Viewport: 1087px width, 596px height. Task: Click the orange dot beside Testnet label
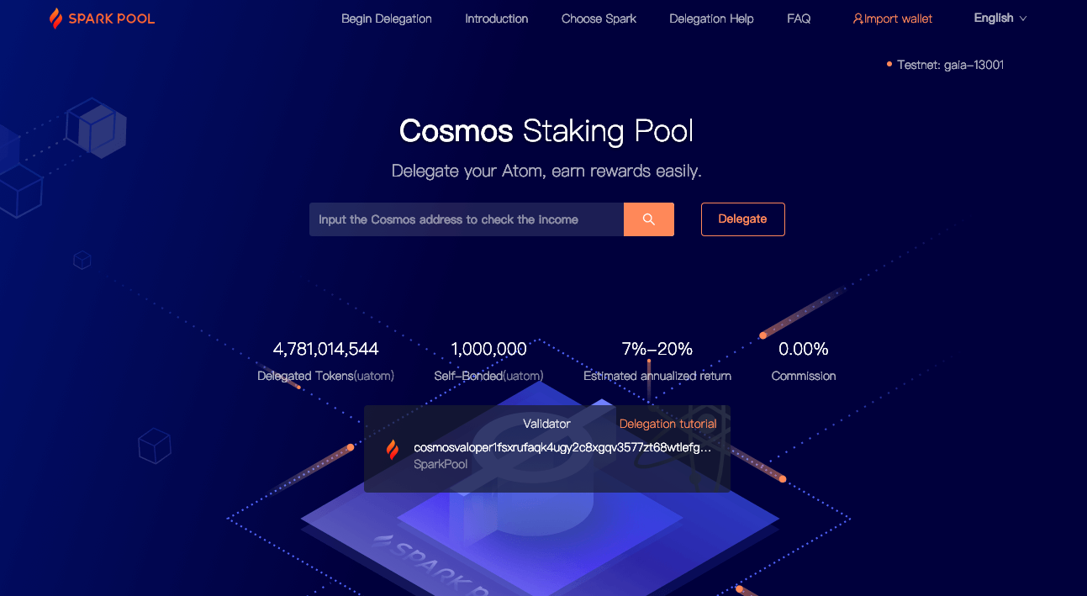click(889, 64)
